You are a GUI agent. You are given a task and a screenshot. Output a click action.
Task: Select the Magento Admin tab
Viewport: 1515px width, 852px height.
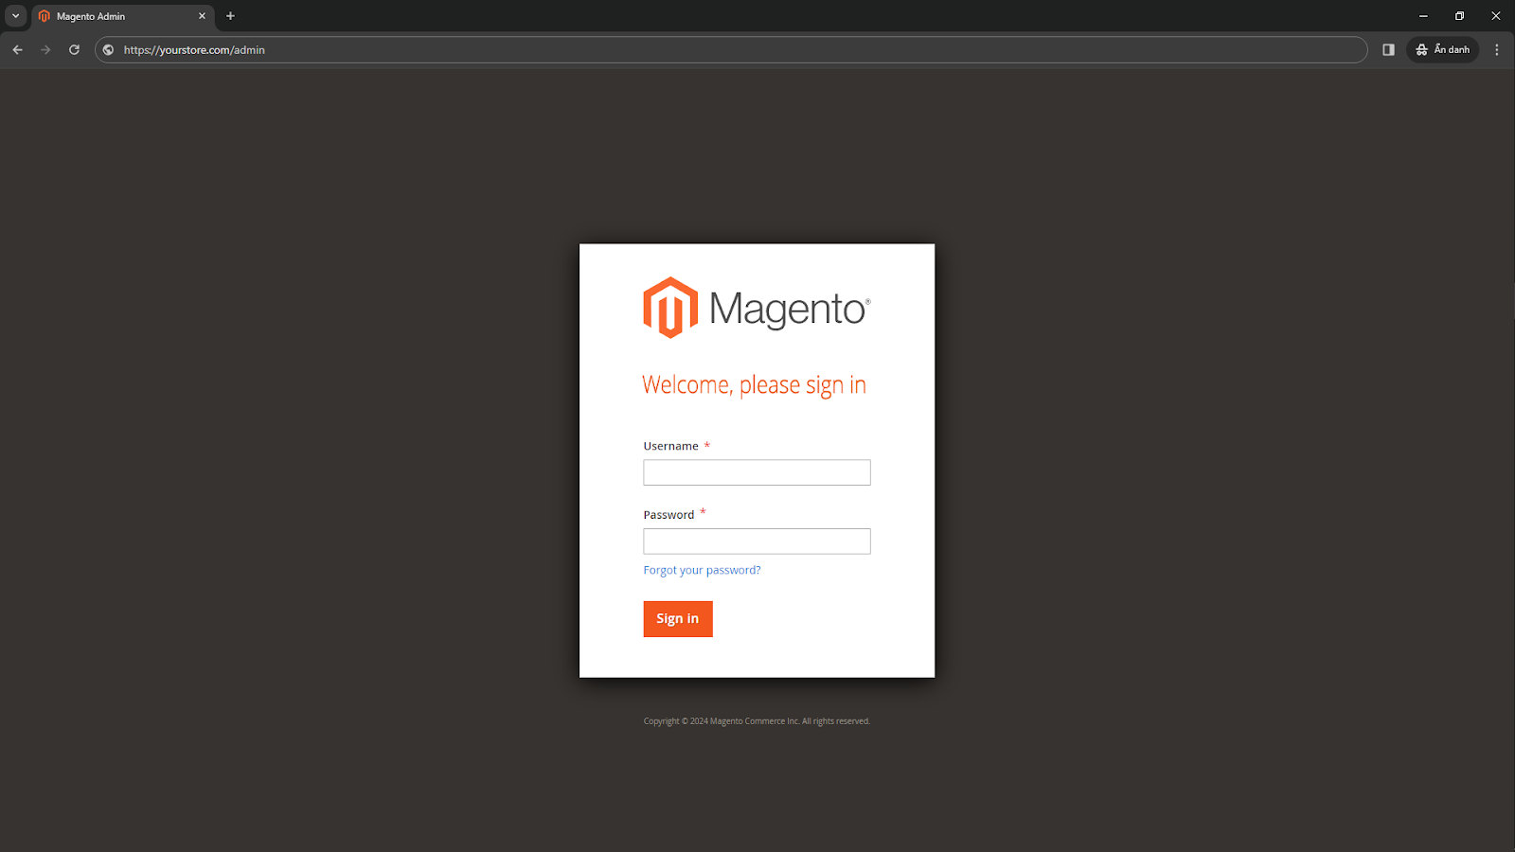click(123, 16)
